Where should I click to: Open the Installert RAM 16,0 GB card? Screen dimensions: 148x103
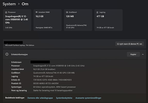(48, 20)
